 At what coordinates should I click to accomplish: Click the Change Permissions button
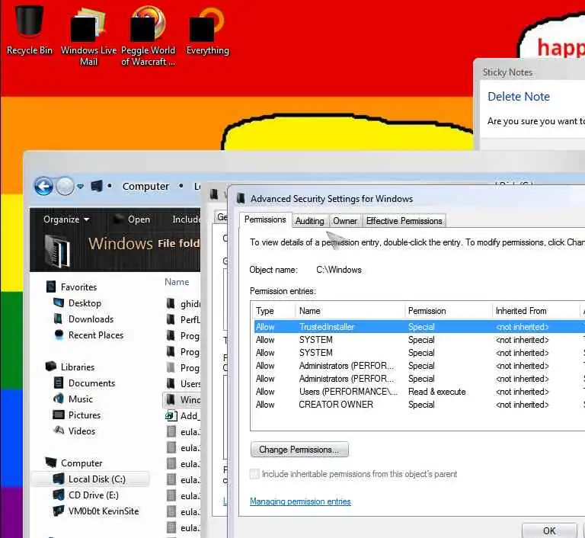click(299, 450)
